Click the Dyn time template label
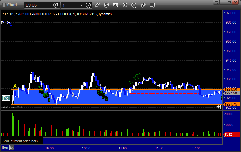The image size is (241, 152). click(x=4, y=148)
